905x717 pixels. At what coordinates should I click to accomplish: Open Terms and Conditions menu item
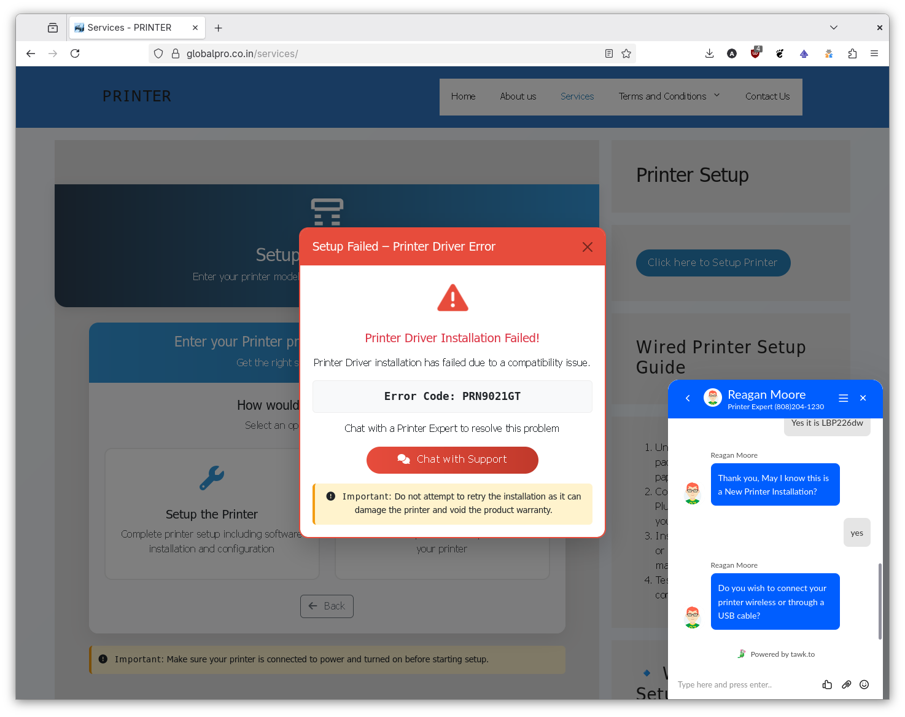662,96
